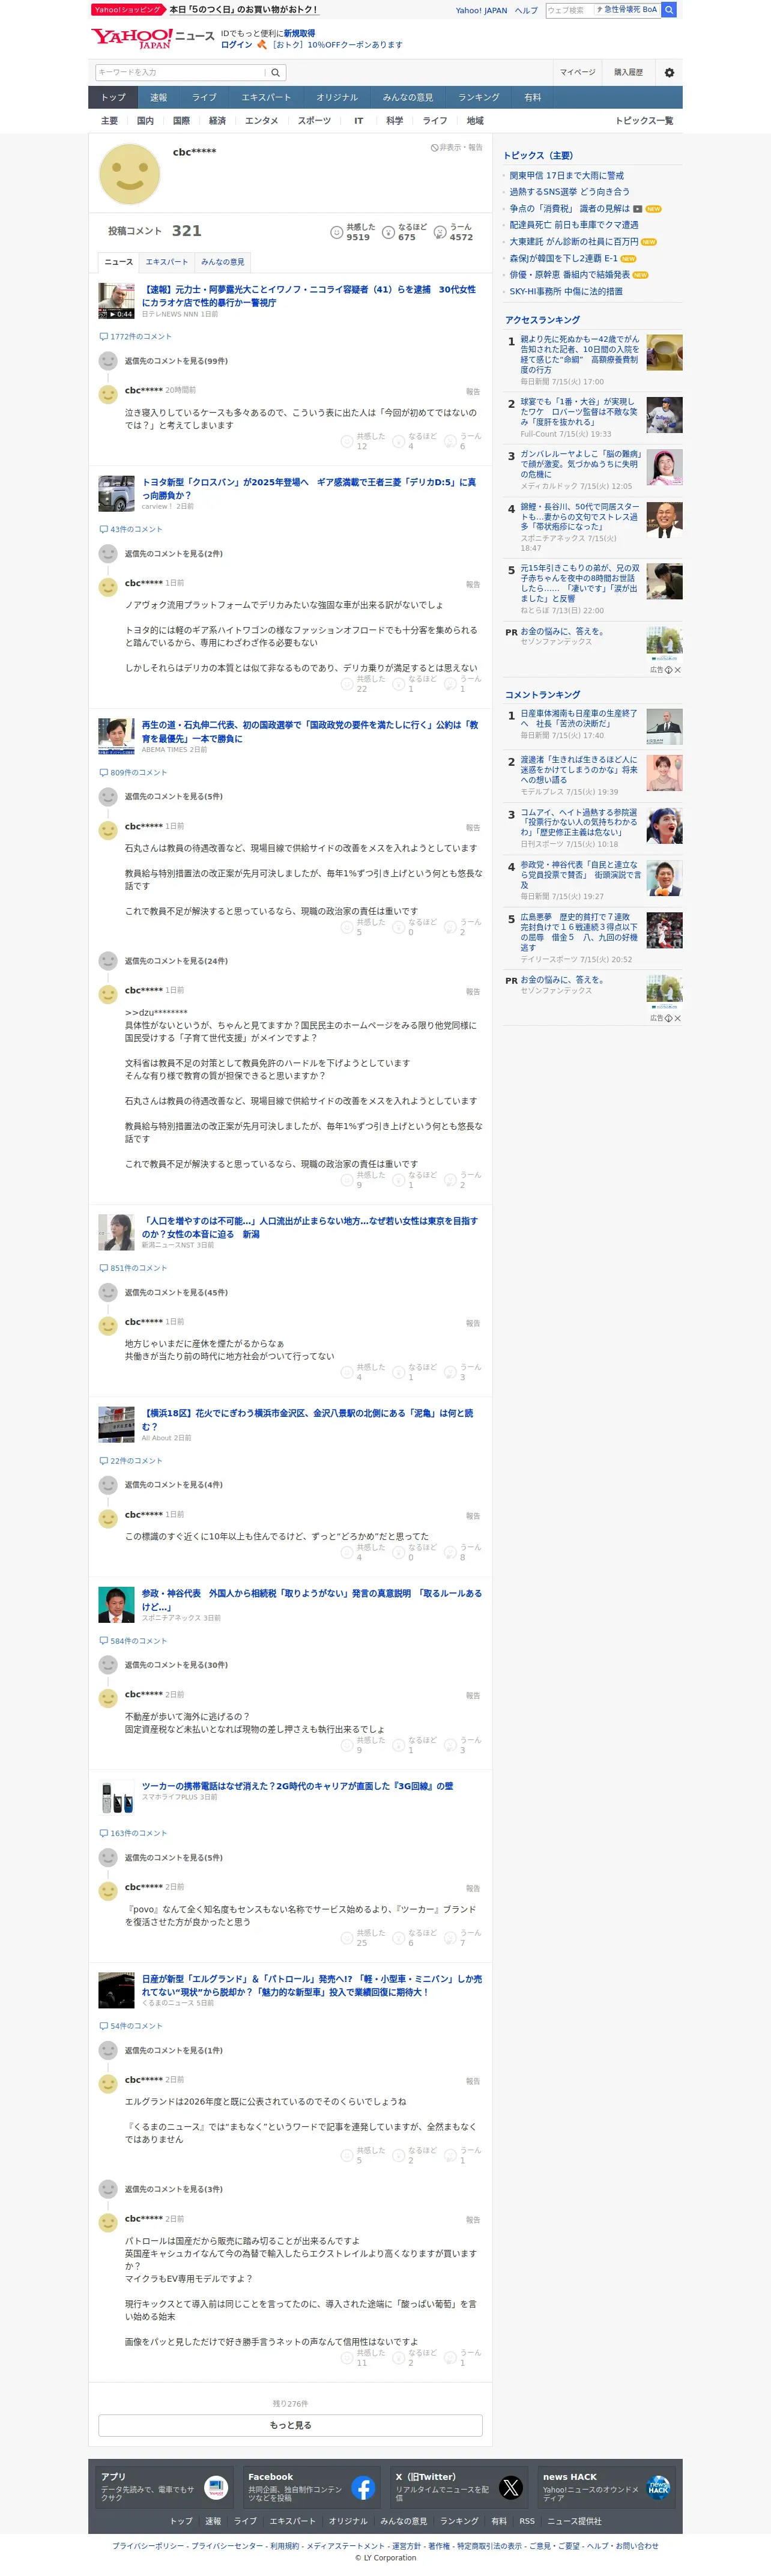Click the blue web search magnifier button
Screen dimensions: 771x2576
point(669,10)
